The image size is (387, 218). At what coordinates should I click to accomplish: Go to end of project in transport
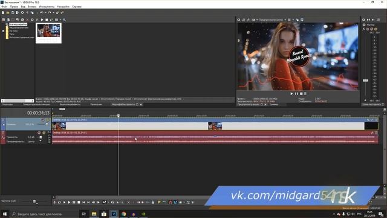(89, 202)
